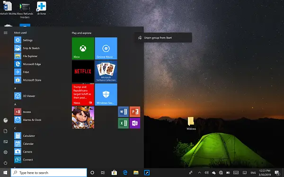This screenshot has width=284, height=177.
Task: Open battery status tray icon
Action: pyautogui.click(x=228, y=173)
